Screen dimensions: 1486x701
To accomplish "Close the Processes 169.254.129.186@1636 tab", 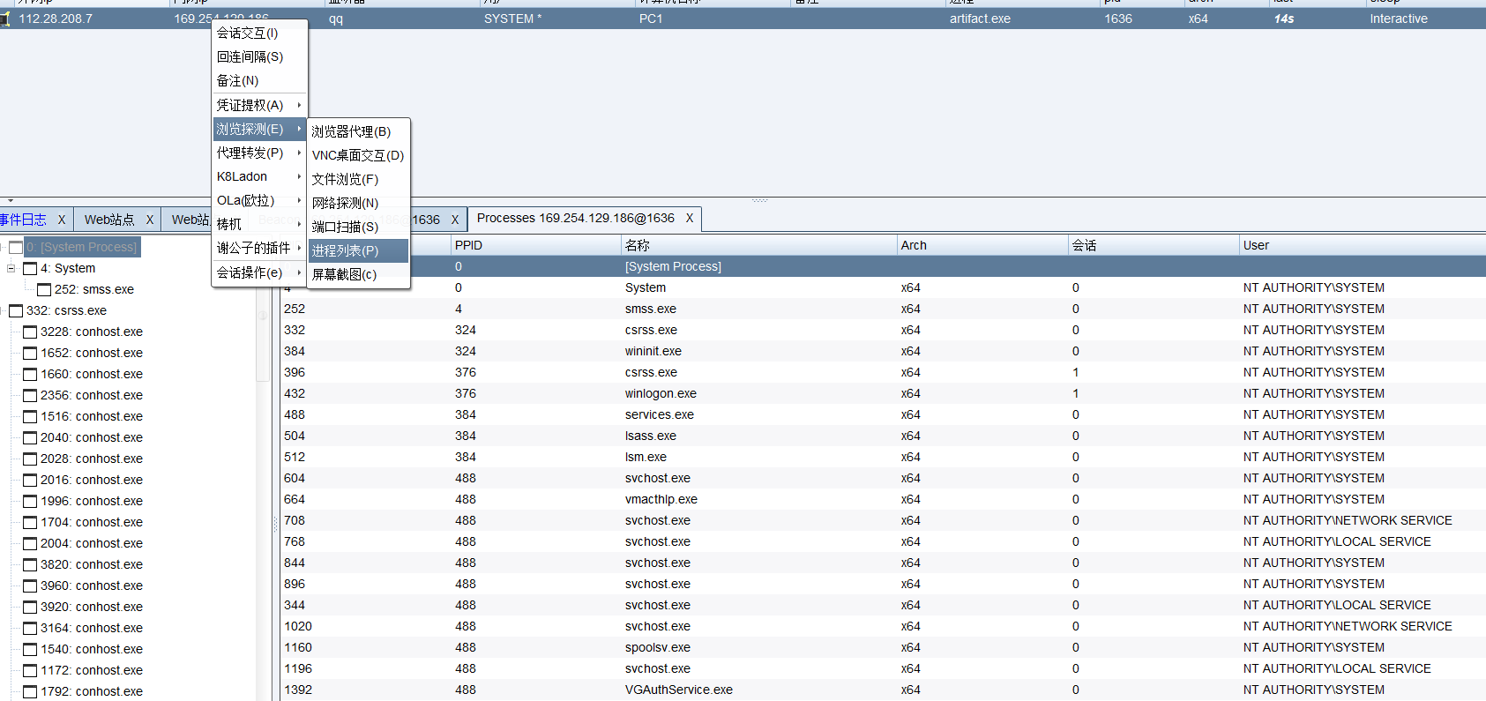I will click(x=690, y=218).
